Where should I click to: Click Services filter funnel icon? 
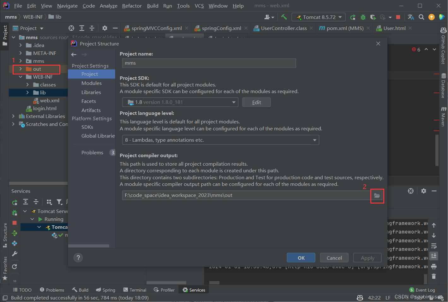[59, 202]
